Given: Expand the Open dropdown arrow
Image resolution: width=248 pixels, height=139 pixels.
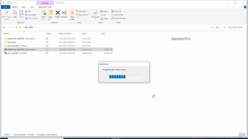Looking at the screenshot, I should [108, 11].
